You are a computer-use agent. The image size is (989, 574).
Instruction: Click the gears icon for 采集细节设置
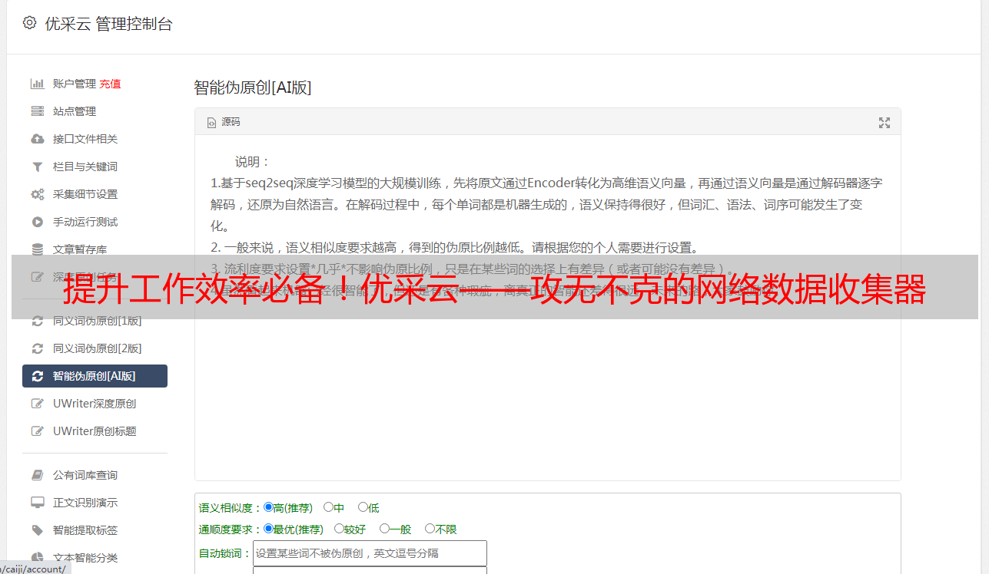[x=37, y=194]
